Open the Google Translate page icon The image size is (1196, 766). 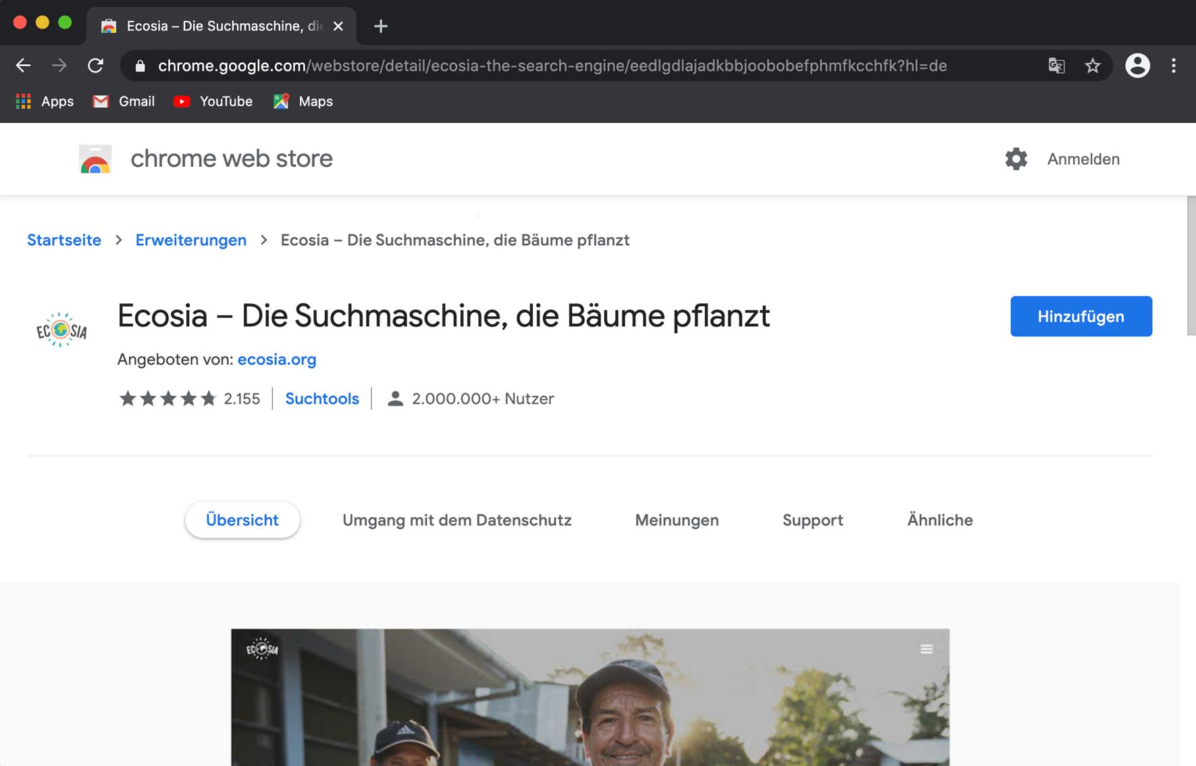[x=1056, y=66]
